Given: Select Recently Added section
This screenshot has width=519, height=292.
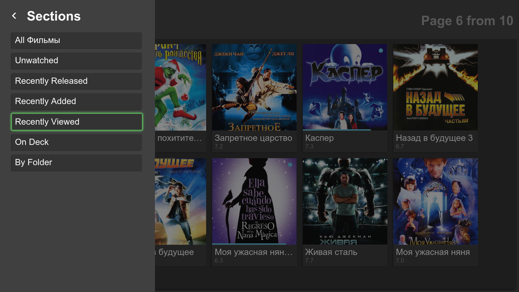Looking at the screenshot, I should point(76,101).
